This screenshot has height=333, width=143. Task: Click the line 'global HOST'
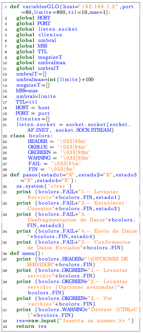[33, 18]
